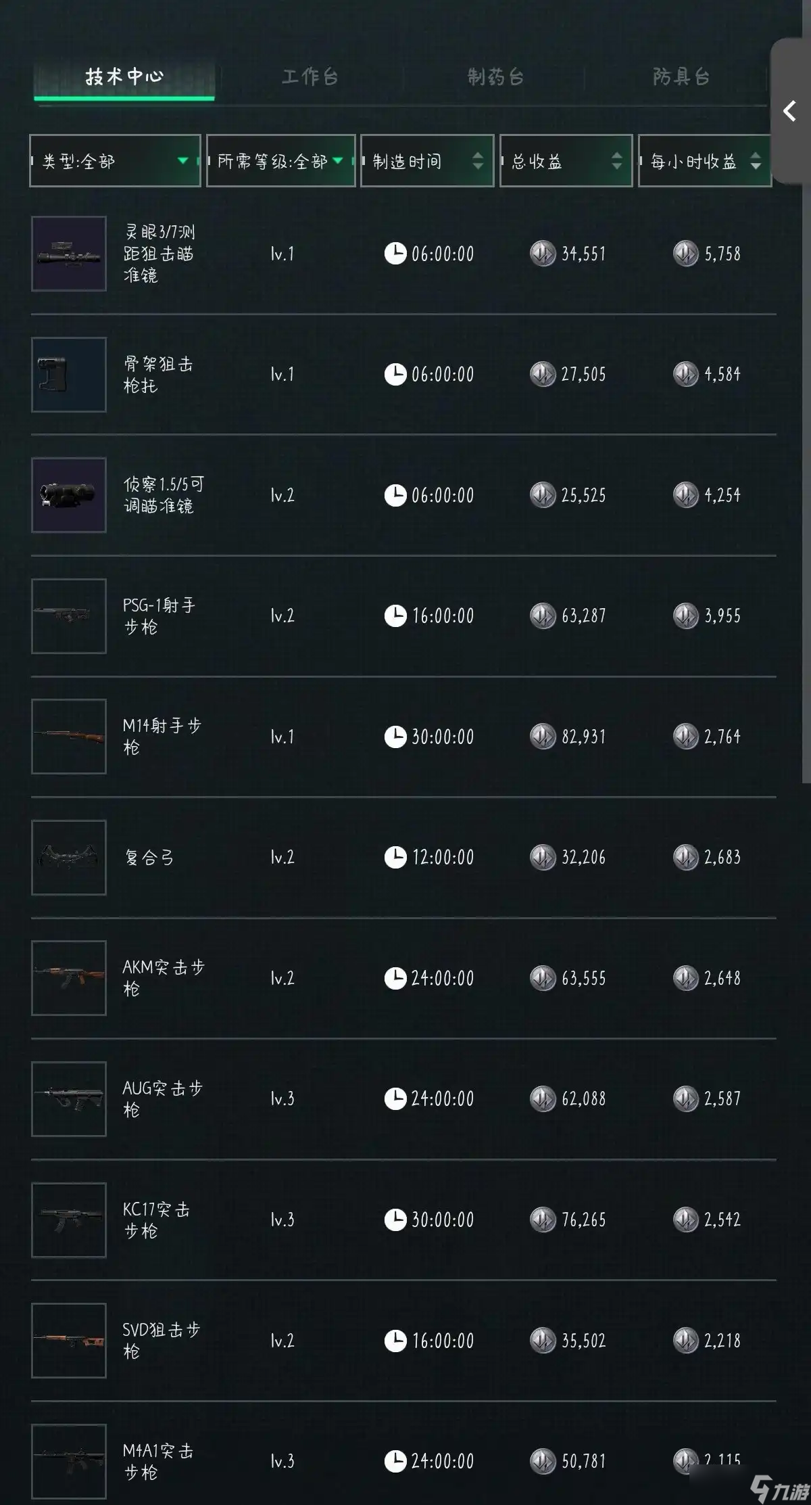Click the AKM突击步枪 weapon icon

pos(69,977)
